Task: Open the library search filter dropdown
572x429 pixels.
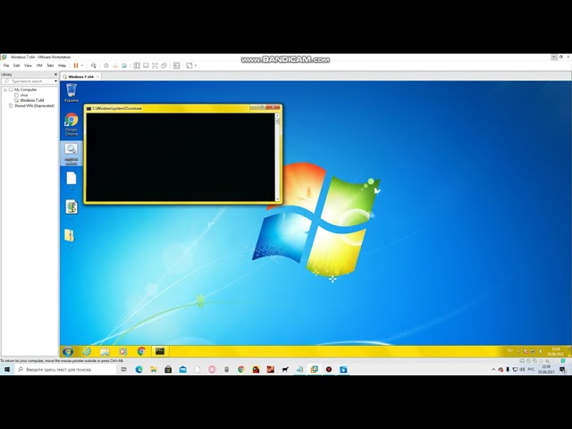Action: 55,81
